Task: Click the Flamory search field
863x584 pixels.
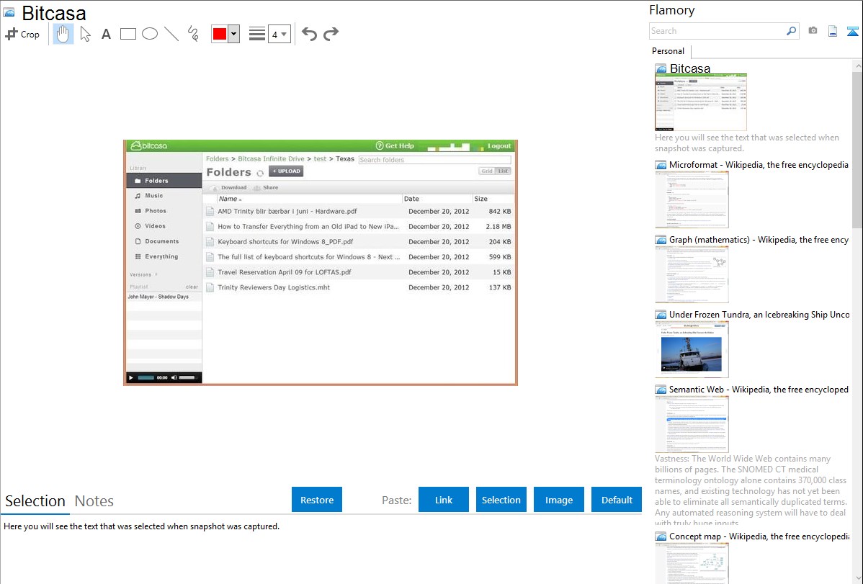Action: pyautogui.click(x=717, y=31)
